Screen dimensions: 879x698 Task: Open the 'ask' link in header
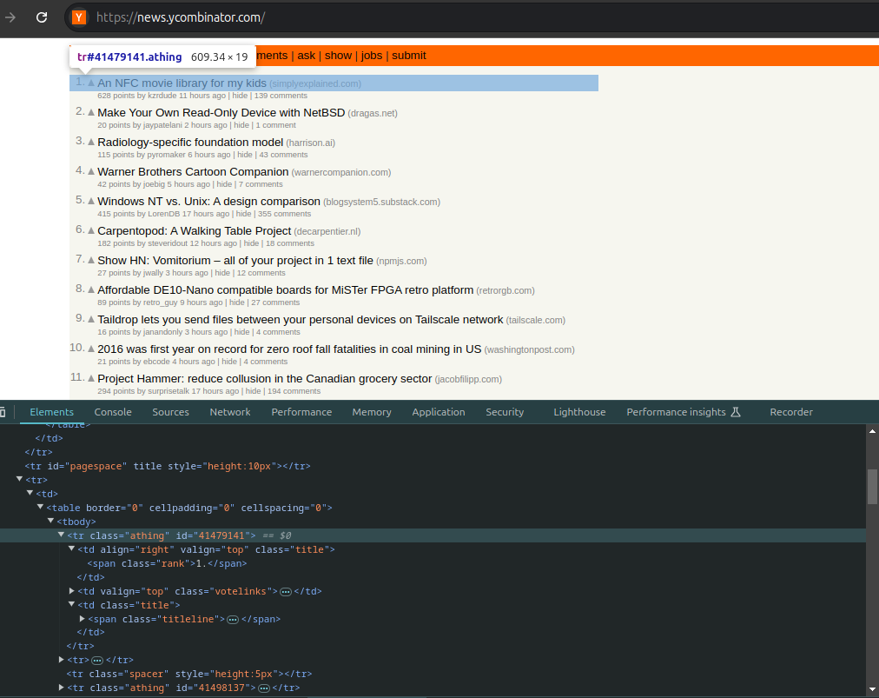[x=306, y=56]
